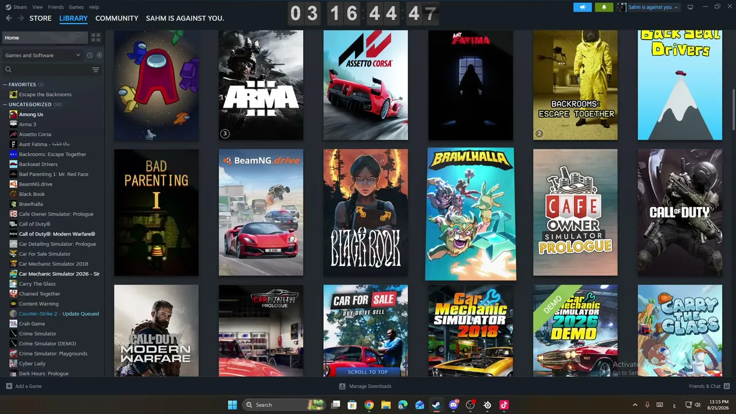Click the Add a Game link

(x=28, y=386)
